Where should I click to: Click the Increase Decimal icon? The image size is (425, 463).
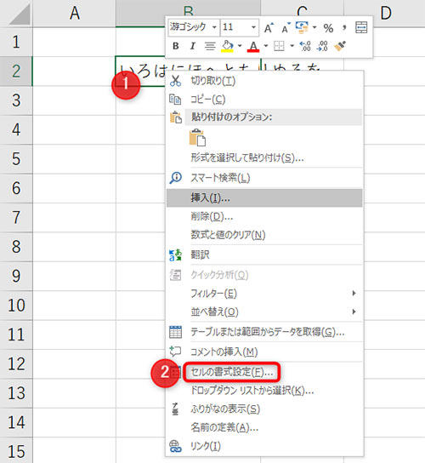[x=305, y=46]
